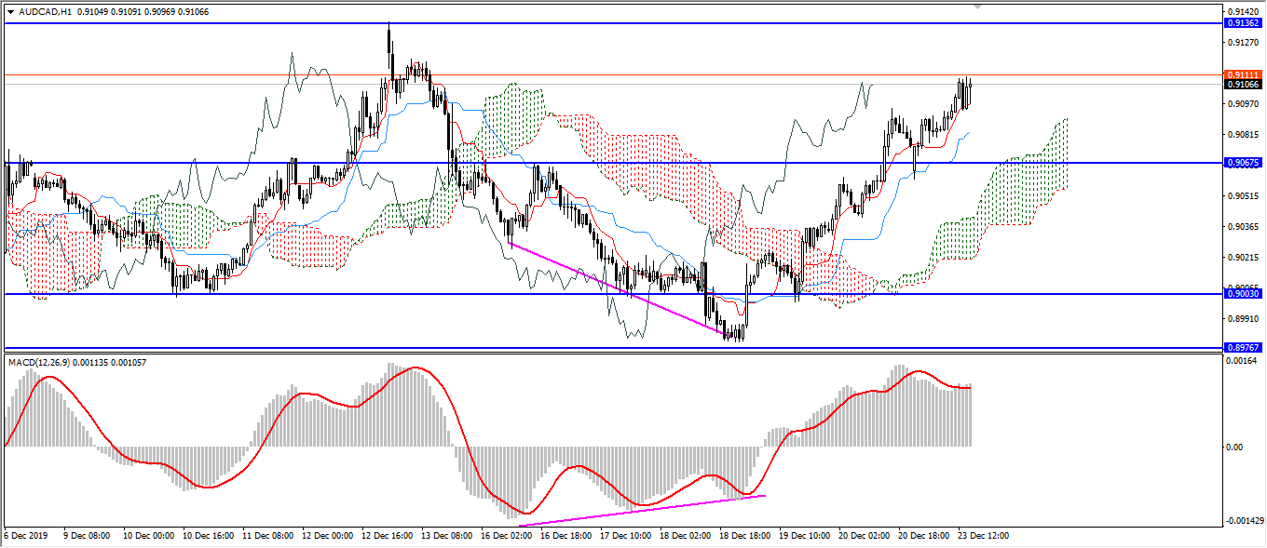The image size is (1267, 548).
Task: Click the MACD(12,26,9) indicator label
Action: pyautogui.click(x=41, y=361)
